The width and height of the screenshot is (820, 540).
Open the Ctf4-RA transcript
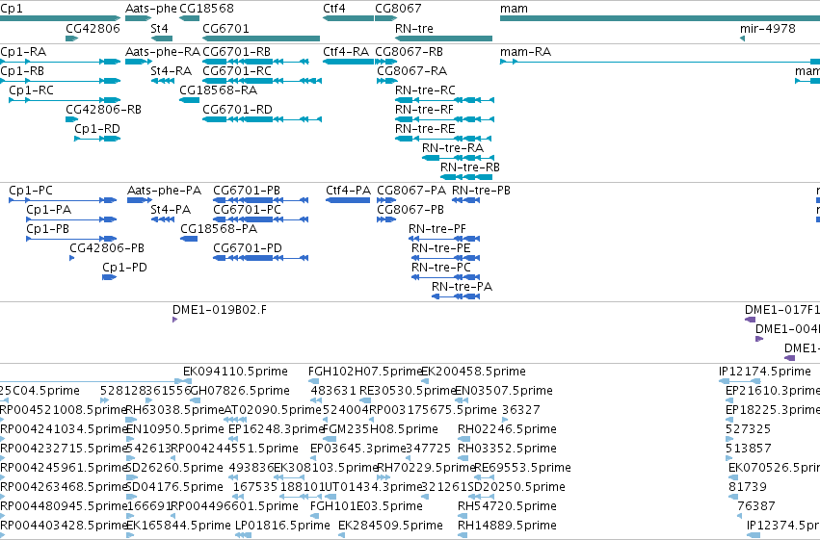(x=348, y=62)
